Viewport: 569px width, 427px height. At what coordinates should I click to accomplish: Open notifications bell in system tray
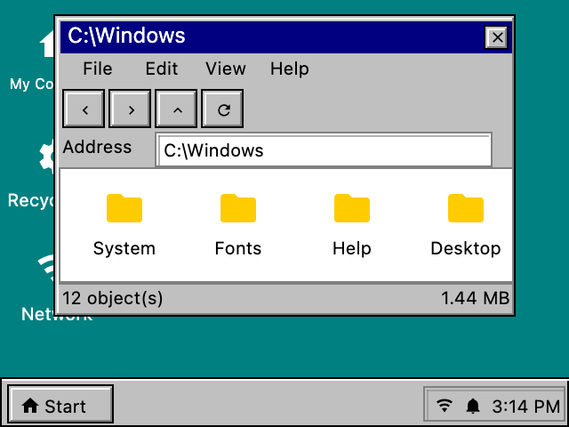coord(472,406)
